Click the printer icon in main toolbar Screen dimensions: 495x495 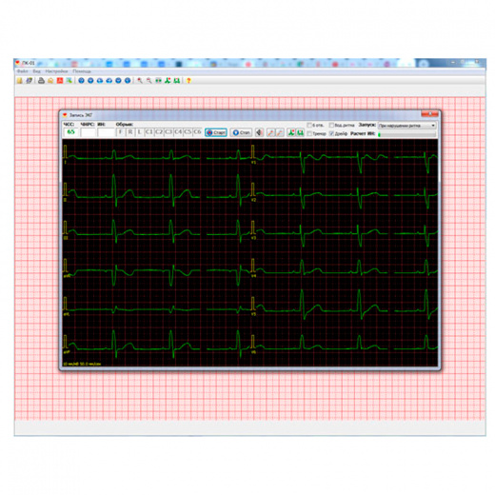pyautogui.click(x=41, y=81)
